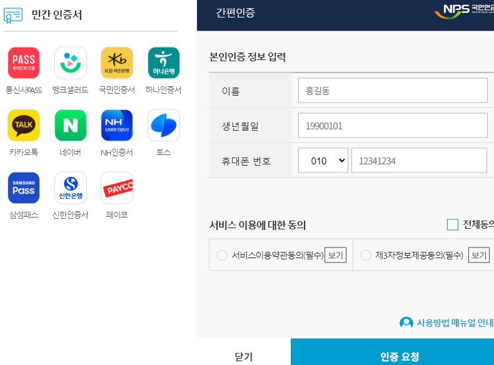
Task: Click the NPS 국민연금 logo
Action: pyautogui.click(x=464, y=11)
